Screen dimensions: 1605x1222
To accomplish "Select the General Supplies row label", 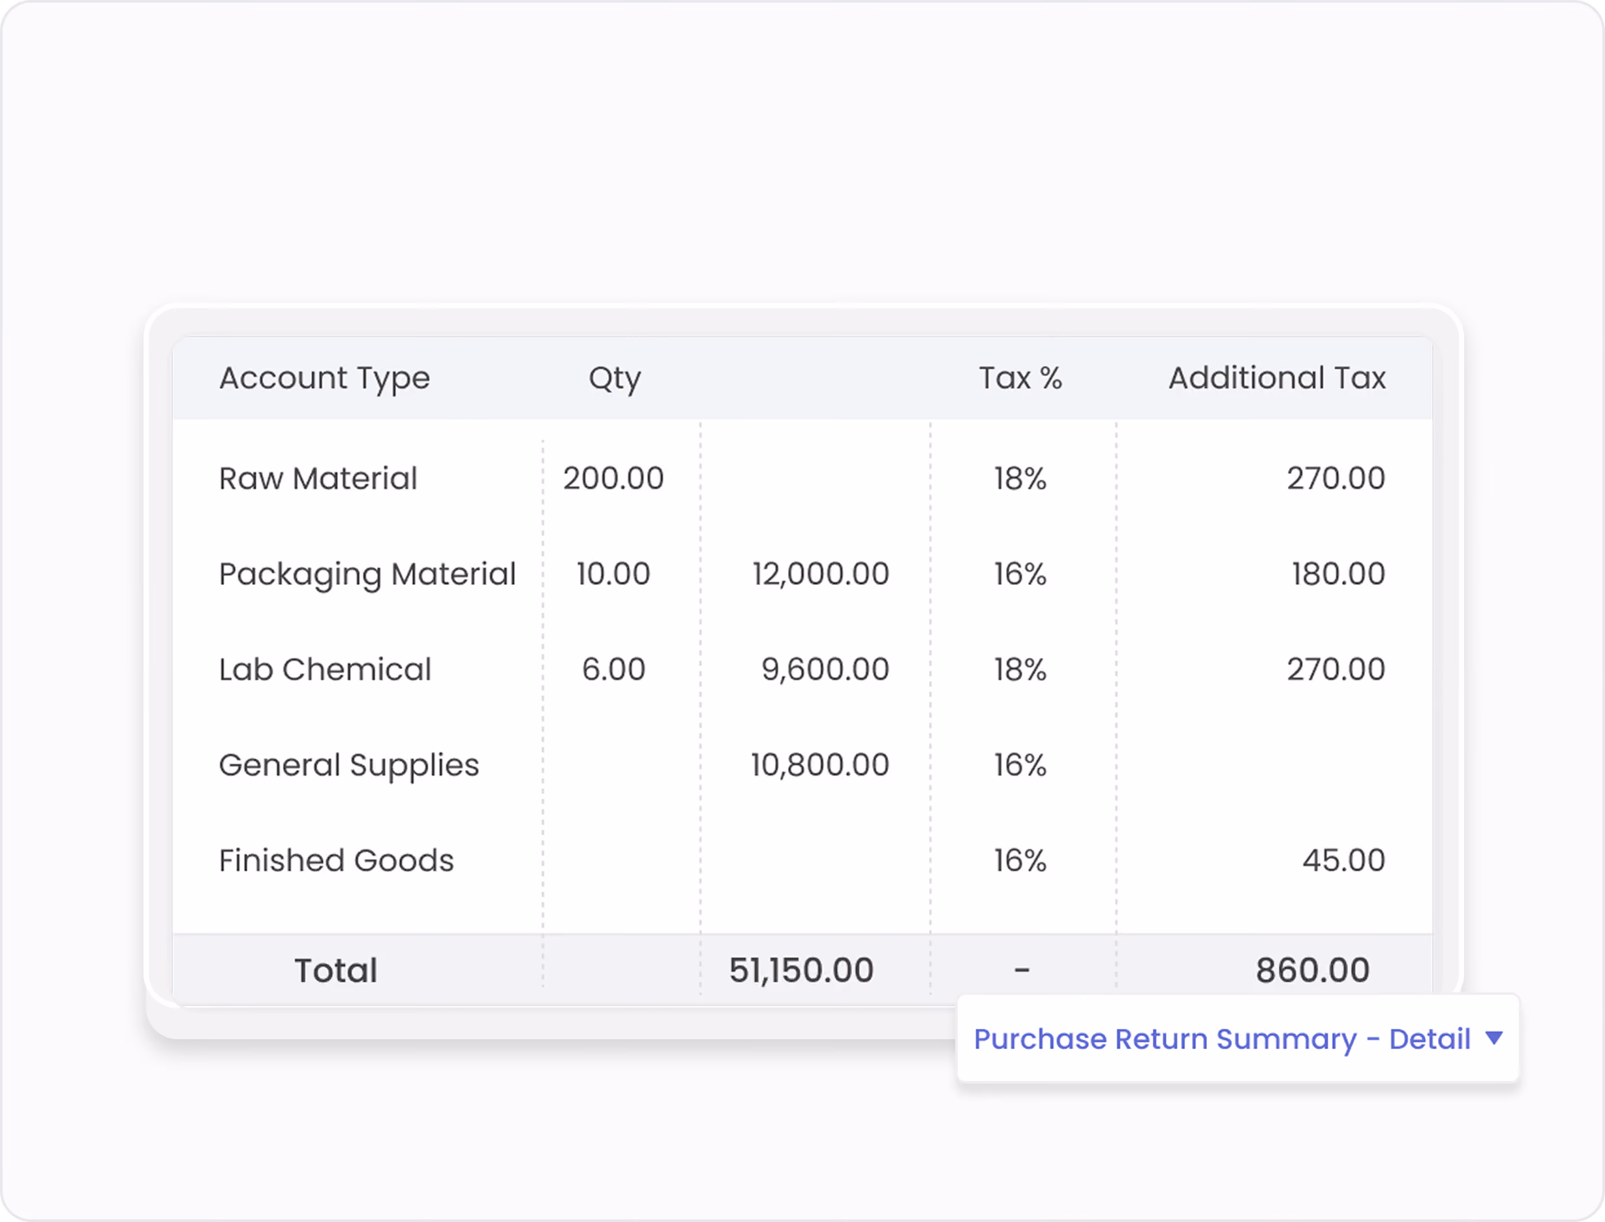I will point(350,765).
